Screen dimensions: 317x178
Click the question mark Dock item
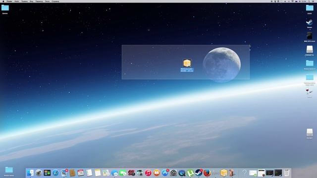pos(244,173)
